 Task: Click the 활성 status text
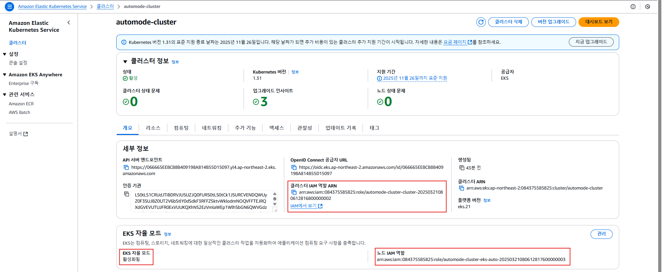pos(133,78)
